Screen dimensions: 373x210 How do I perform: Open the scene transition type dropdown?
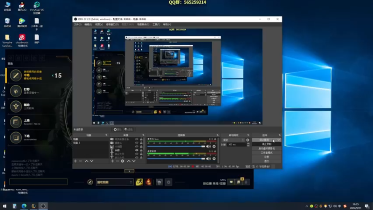[x=233, y=140]
